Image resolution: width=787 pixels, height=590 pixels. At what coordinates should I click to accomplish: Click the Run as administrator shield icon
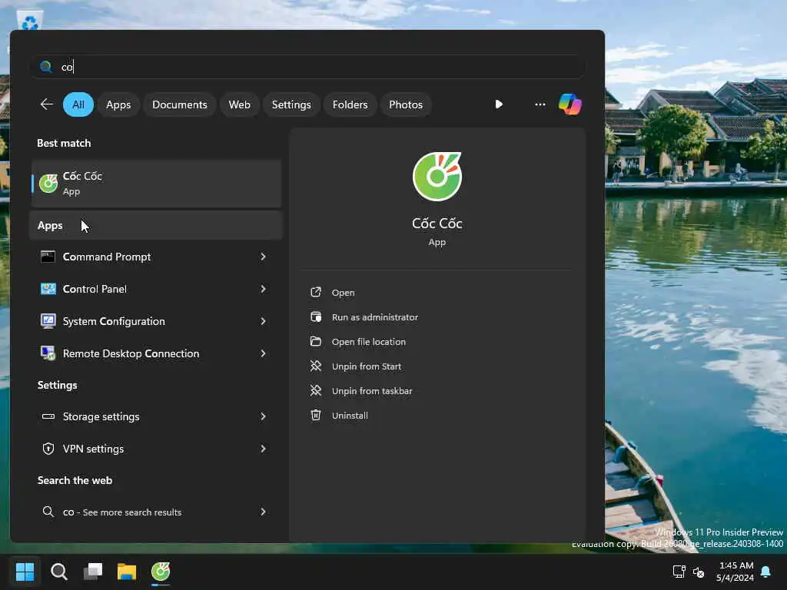coord(316,317)
